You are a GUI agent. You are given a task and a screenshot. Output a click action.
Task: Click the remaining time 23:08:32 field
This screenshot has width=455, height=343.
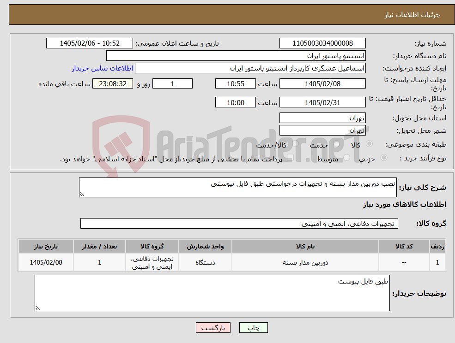[113, 84]
